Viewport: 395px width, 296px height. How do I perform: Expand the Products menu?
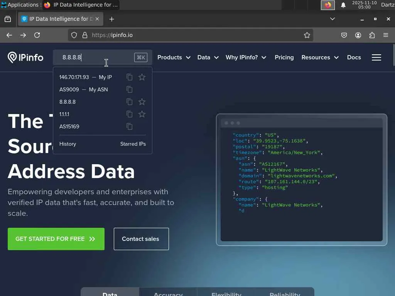(174, 57)
